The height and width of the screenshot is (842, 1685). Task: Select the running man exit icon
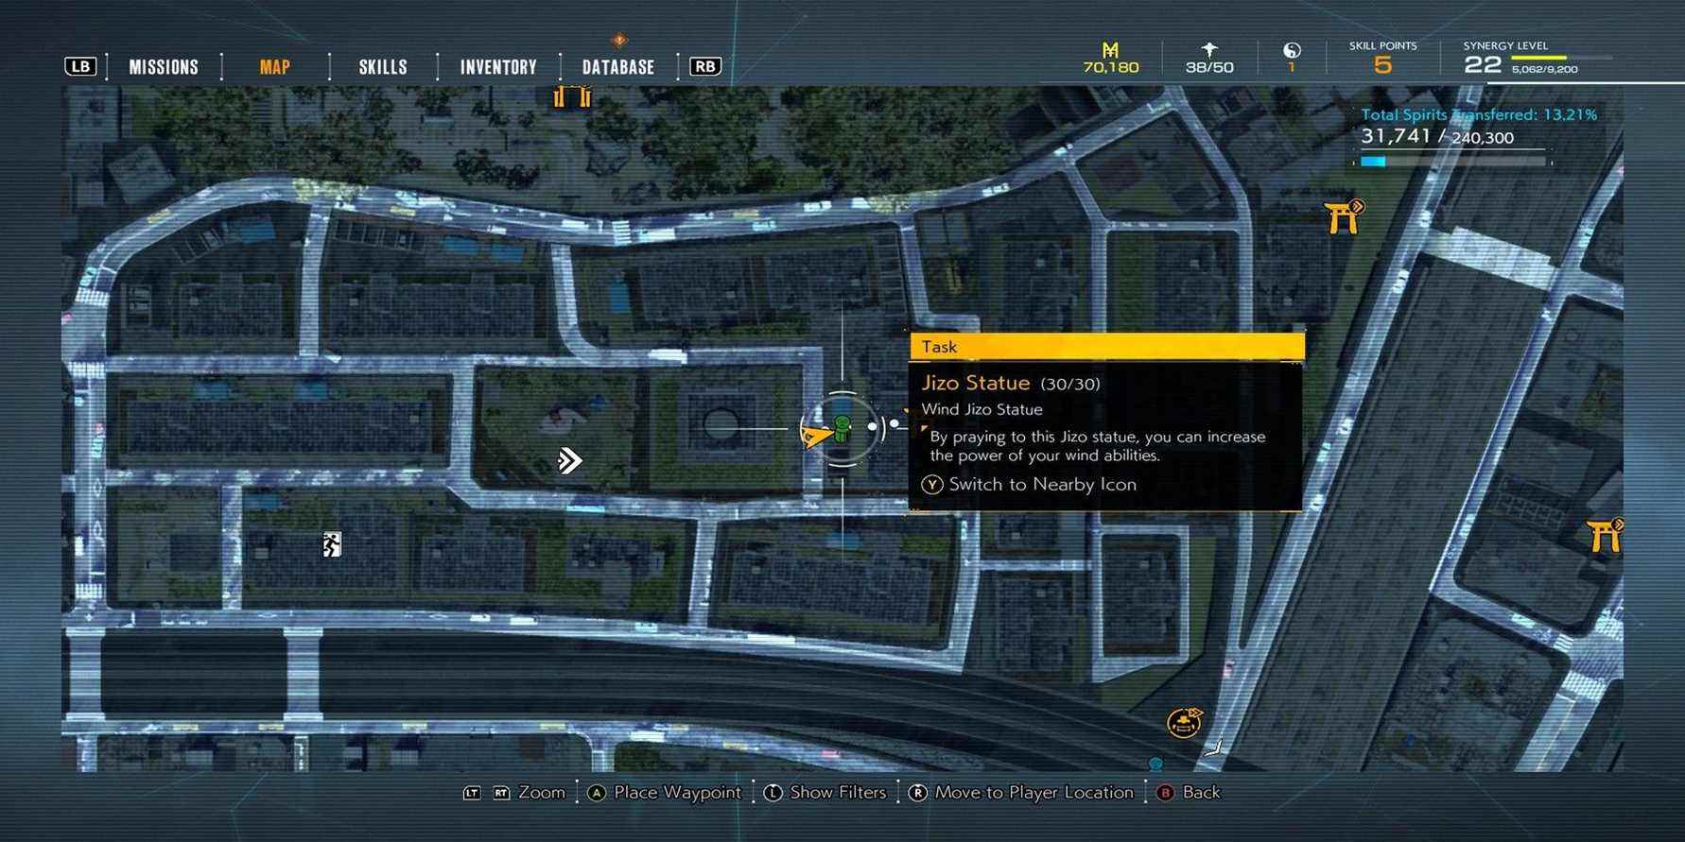tap(331, 544)
